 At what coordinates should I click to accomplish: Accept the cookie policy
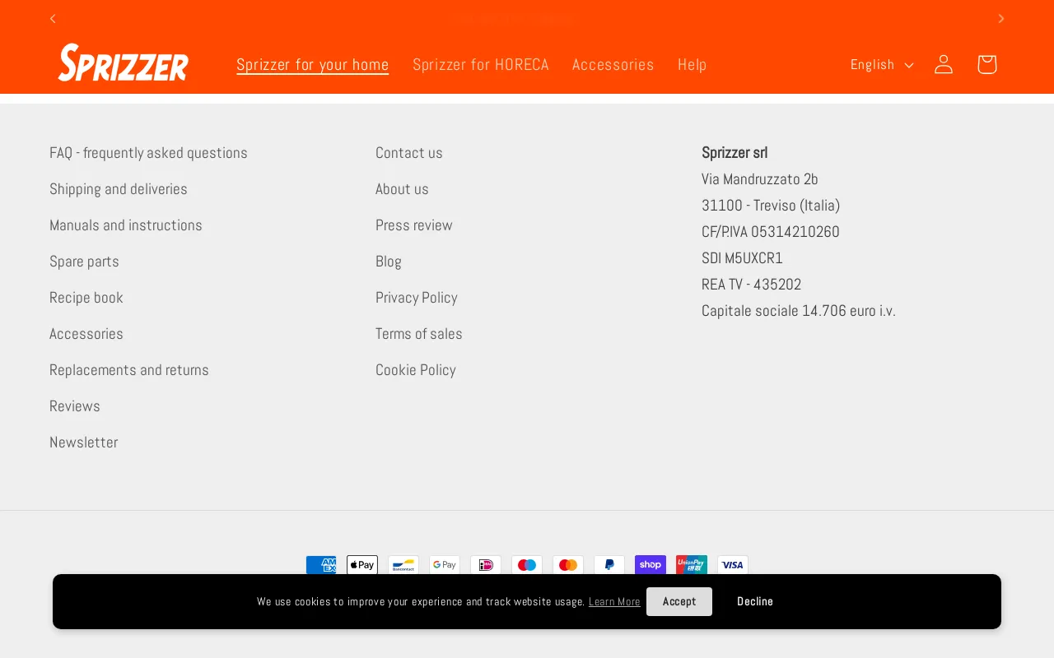click(x=679, y=601)
